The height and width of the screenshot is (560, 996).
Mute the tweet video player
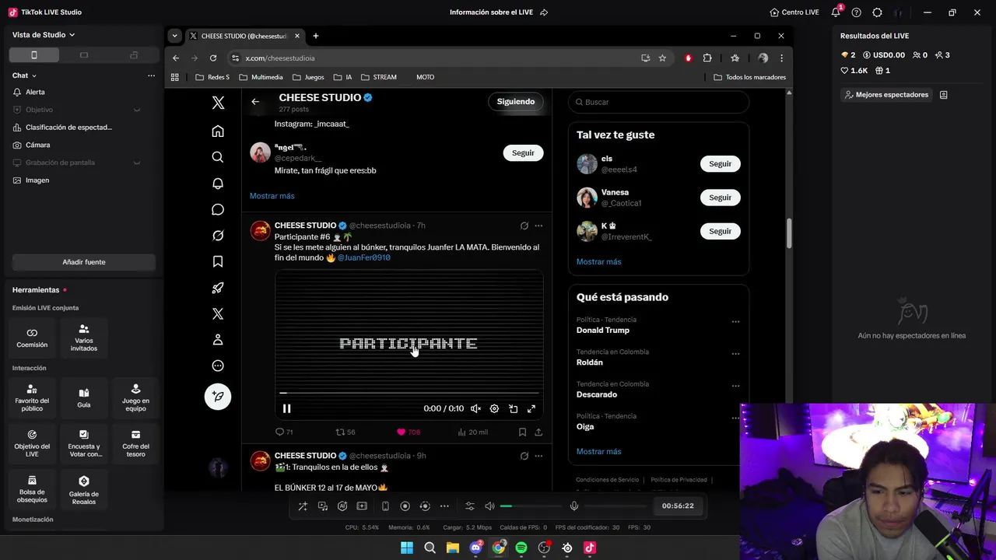(x=475, y=408)
